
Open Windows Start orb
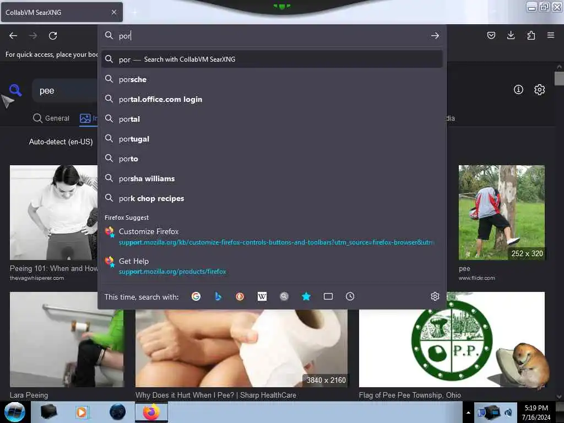click(x=15, y=412)
